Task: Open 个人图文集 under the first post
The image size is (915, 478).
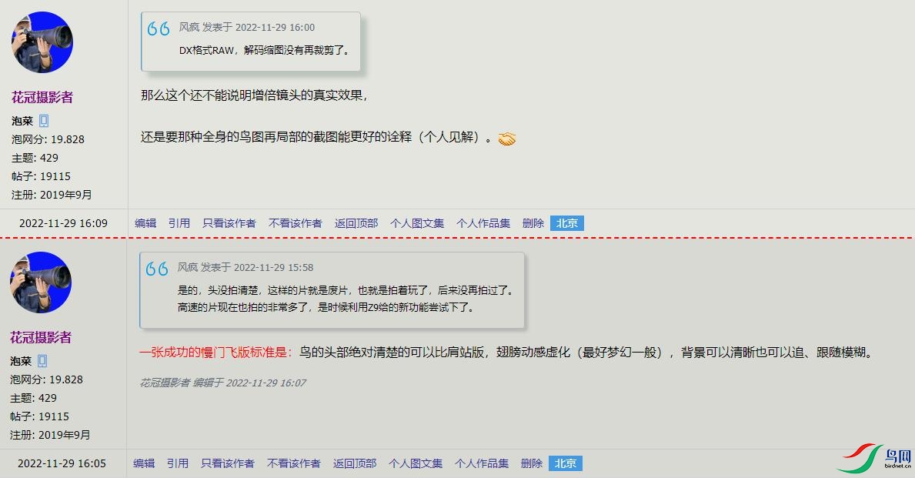Action: click(417, 223)
